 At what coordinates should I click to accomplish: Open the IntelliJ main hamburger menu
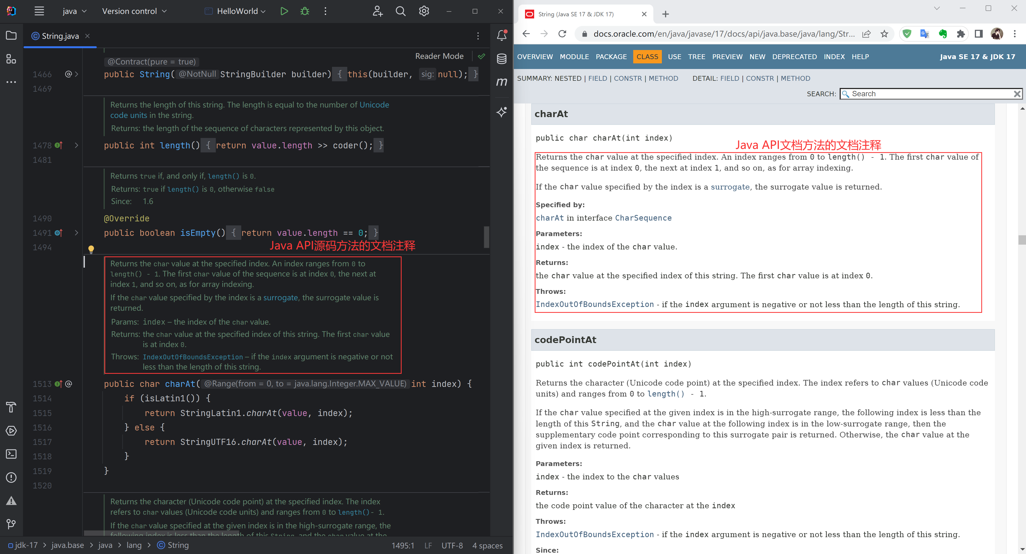39,11
